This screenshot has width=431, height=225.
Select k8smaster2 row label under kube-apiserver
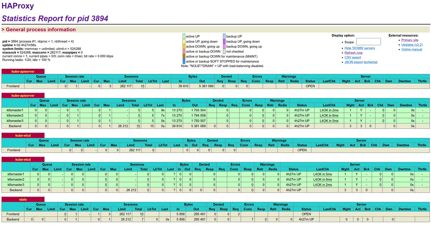coord(15,115)
